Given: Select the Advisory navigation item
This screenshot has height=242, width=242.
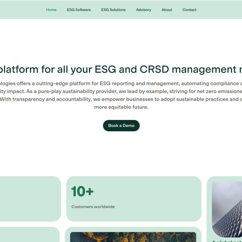Looking at the screenshot, I should [143, 10].
